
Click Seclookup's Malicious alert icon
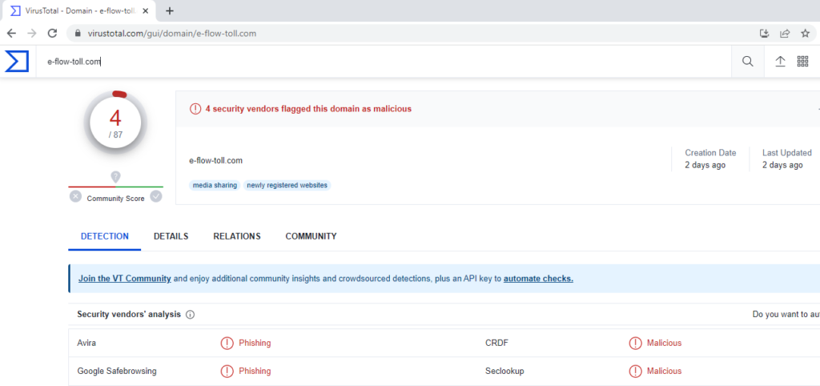[635, 372]
